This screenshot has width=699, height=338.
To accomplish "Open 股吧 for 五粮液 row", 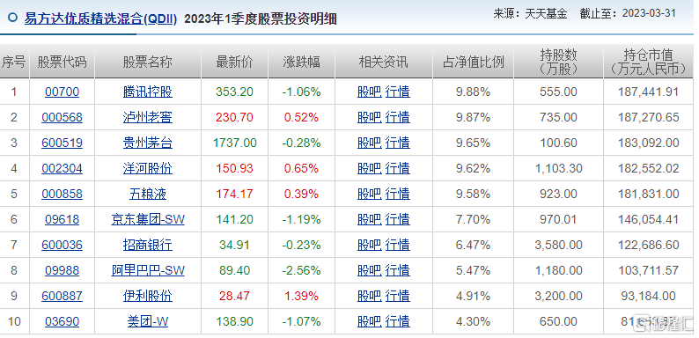I will click(x=370, y=194).
